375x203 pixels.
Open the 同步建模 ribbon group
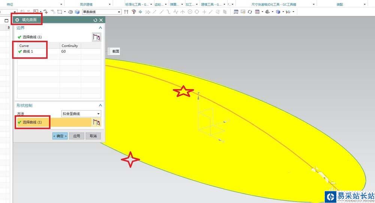click(x=86, y=4)
